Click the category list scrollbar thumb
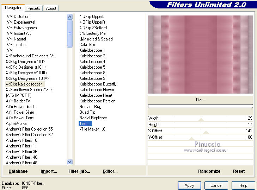The image size is (257, 190). pyautogui.click(x=70, y=33)
